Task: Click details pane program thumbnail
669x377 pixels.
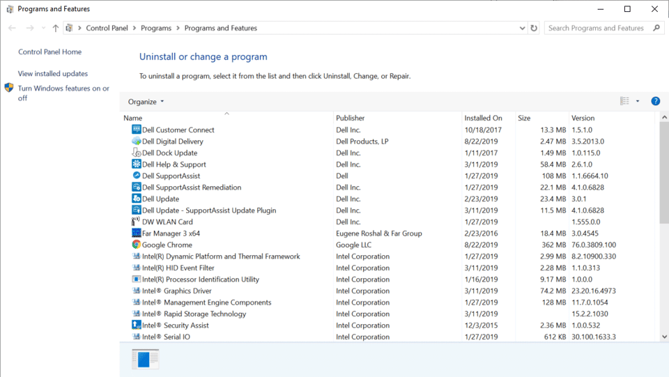Action: (145, 359)
